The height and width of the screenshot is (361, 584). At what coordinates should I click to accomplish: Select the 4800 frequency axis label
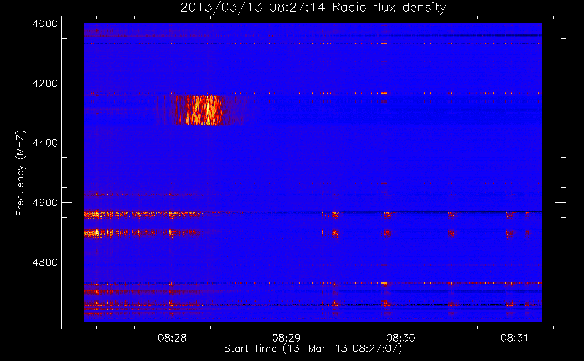(x=45, y=262)
